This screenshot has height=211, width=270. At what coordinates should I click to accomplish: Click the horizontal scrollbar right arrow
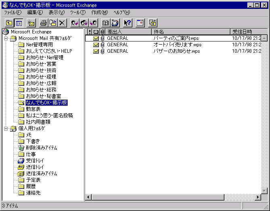(x=258, y=197)
